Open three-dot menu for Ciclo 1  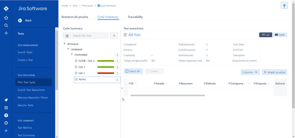pos(117,67)
